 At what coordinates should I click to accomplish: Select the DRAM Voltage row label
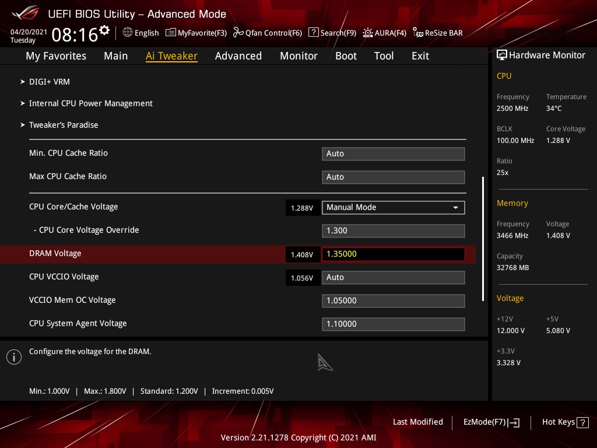55,253
